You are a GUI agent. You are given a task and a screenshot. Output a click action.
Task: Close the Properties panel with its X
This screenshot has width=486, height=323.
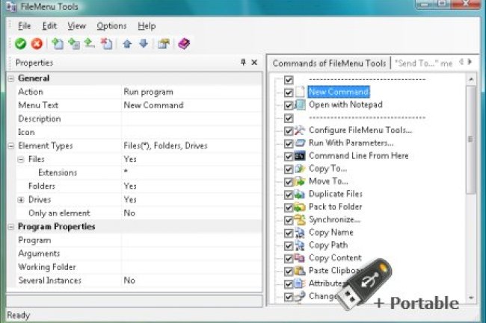click(x=254, y=63)
